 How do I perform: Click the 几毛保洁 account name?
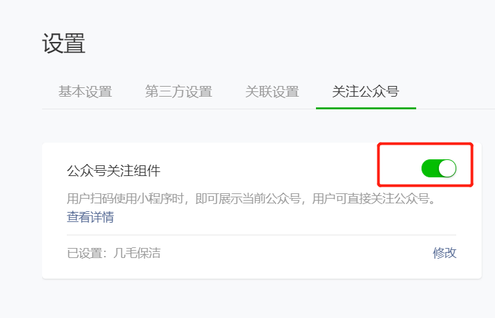(x=137, y=253)
